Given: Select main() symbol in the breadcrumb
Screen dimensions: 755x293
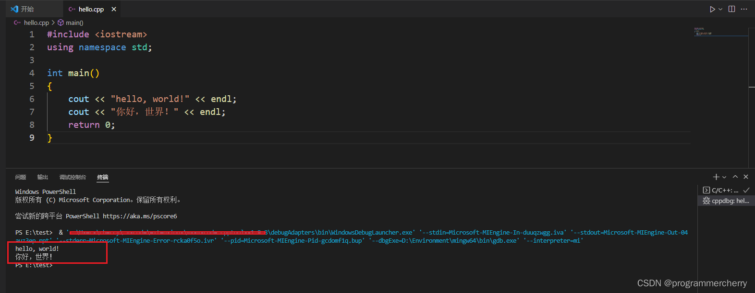Looking at the screenshot, I should 74,23.
